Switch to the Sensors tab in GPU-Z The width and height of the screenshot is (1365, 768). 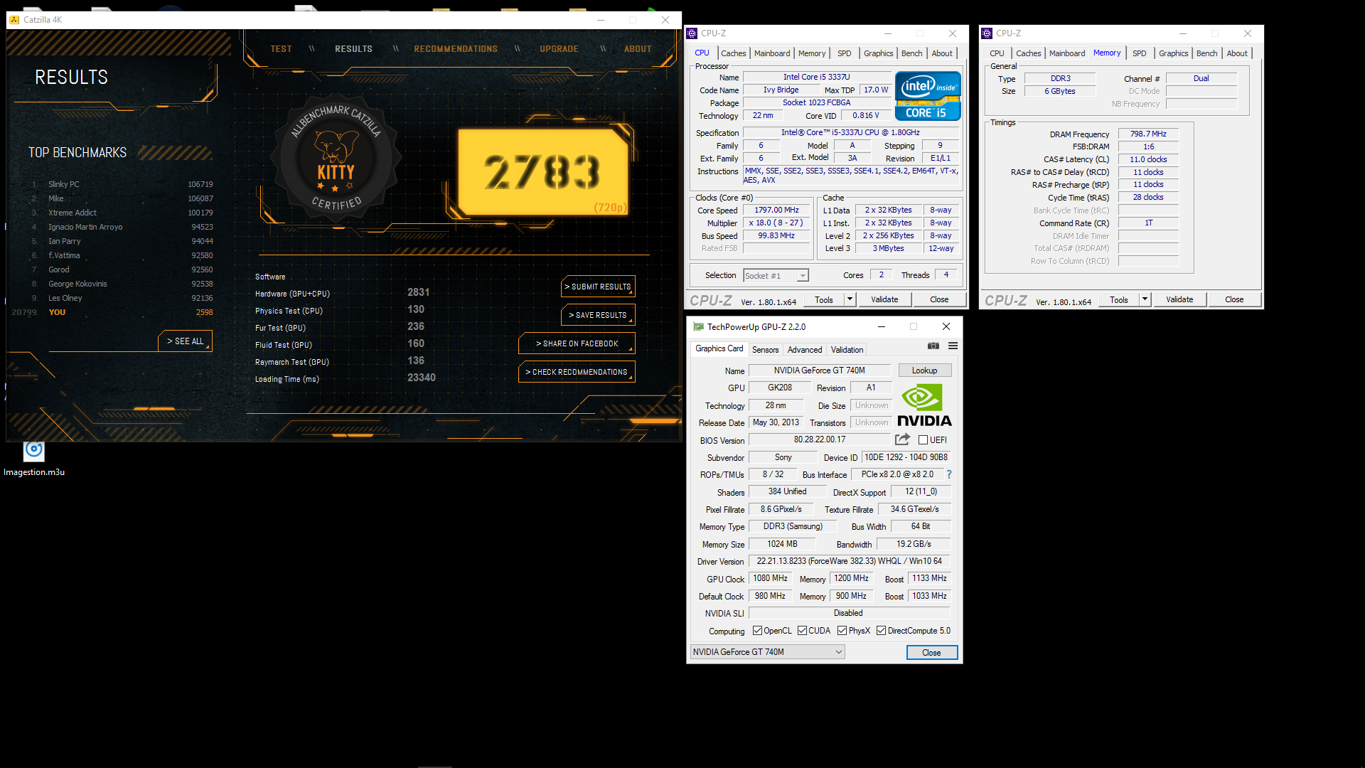[x=765, y=350]
